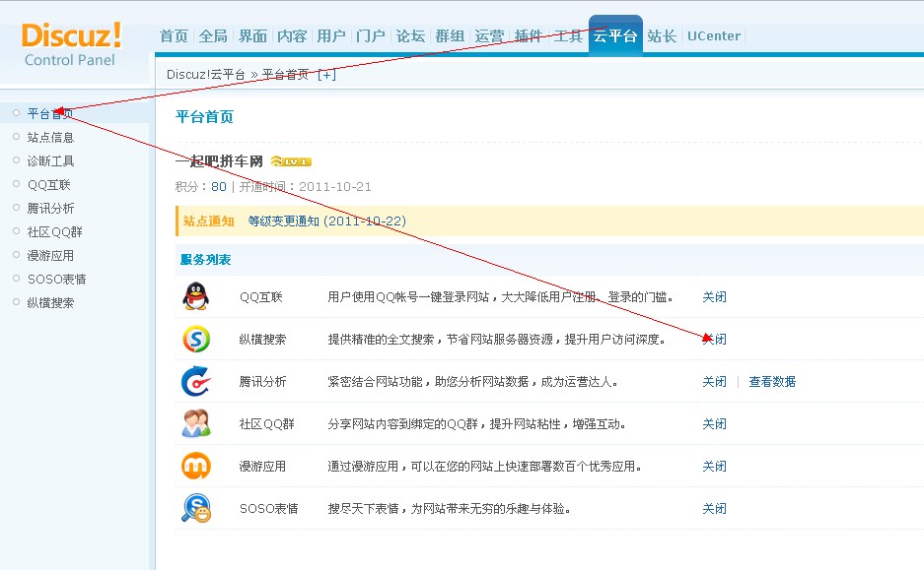This screenshot has height=570, width=924.
Task: Open the 界面 top menu
Action: (x=252, y=36)
